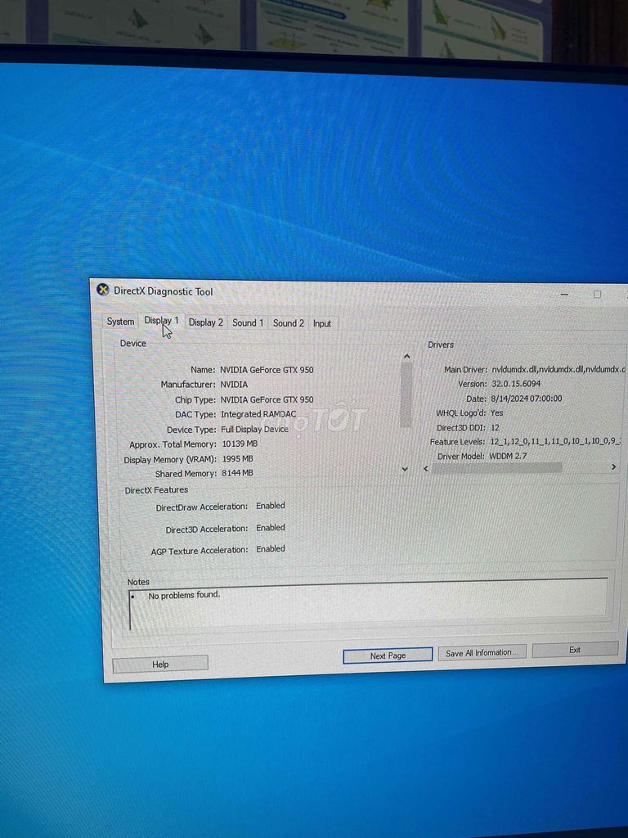628x838 pixels.
Task: Click Driver Model value WDDM 2.7
Action: [508, 456]
